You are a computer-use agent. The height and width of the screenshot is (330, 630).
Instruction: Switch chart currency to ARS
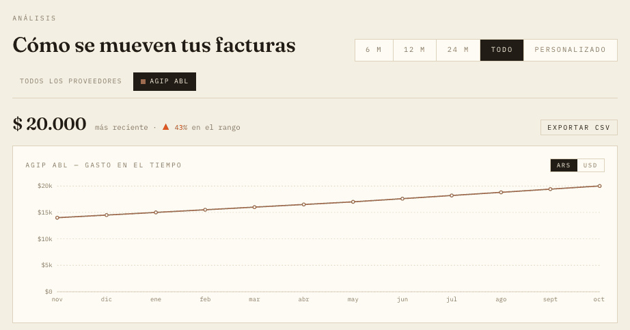(x=564, y=165)
